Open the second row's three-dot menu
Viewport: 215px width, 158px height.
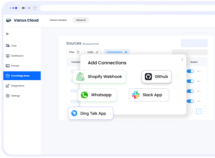click(x=199, y=81)
